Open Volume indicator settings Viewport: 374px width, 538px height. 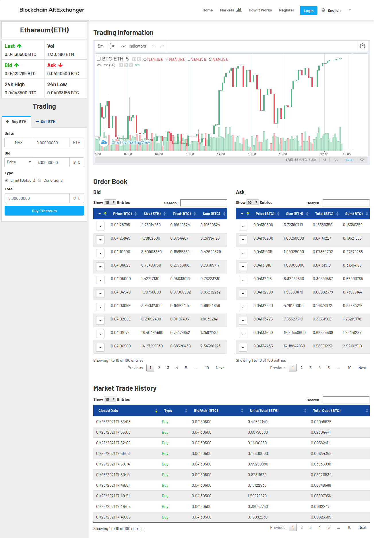126,65
